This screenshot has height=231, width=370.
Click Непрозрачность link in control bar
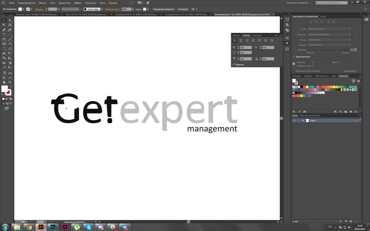click(112, 9)
